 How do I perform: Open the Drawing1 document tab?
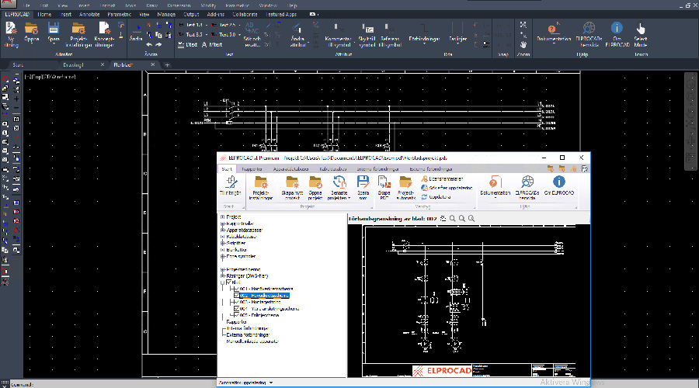[x=74, y=65]
